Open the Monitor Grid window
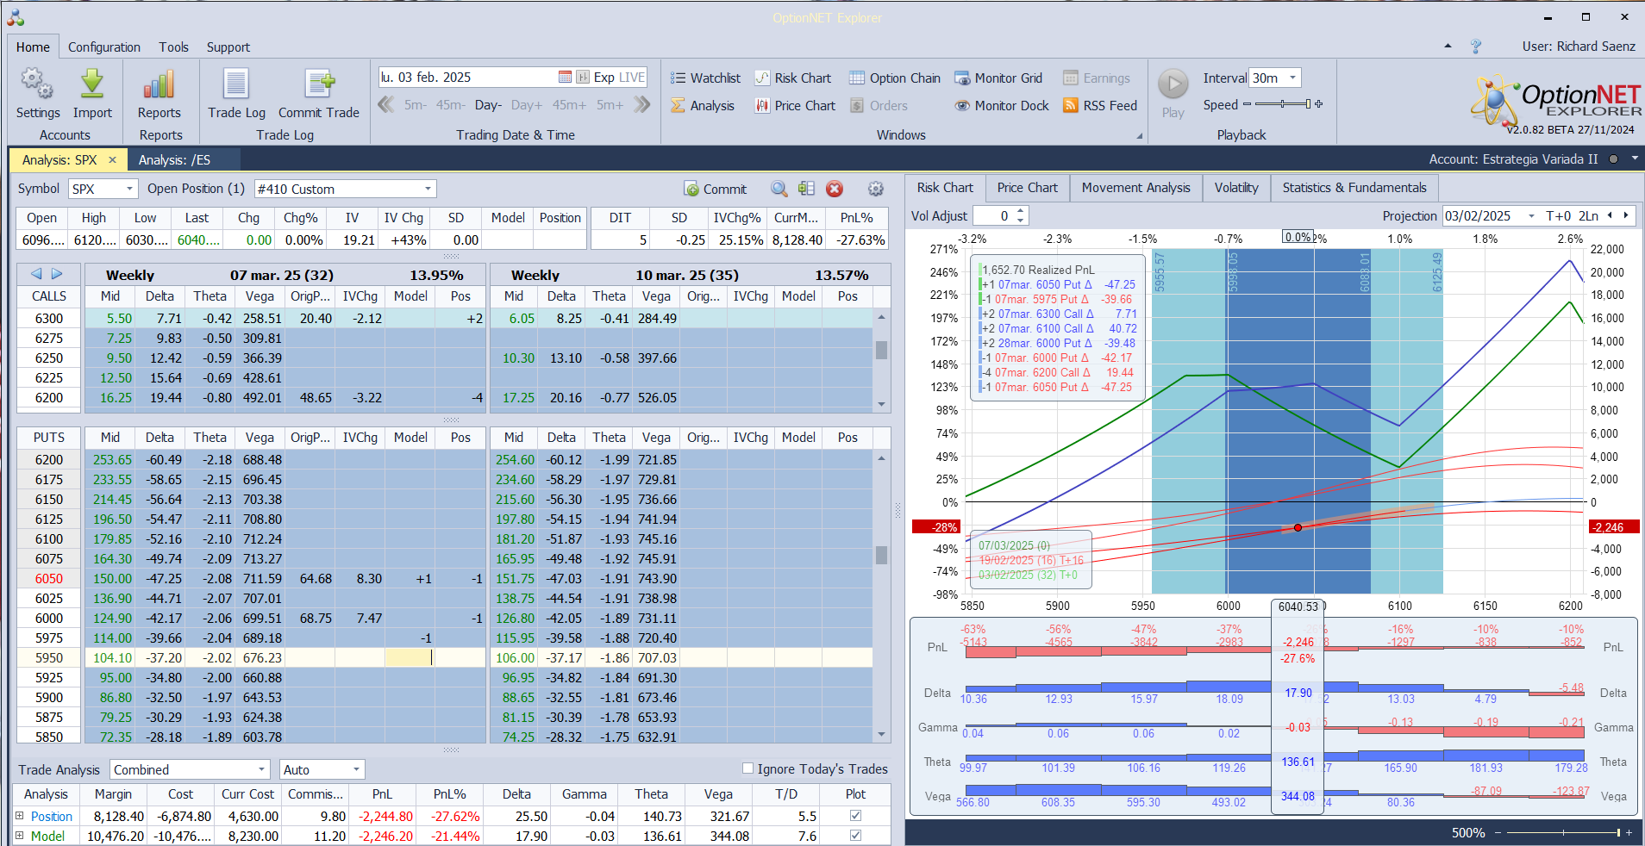 pyautogui.click(x=998, y=78)
